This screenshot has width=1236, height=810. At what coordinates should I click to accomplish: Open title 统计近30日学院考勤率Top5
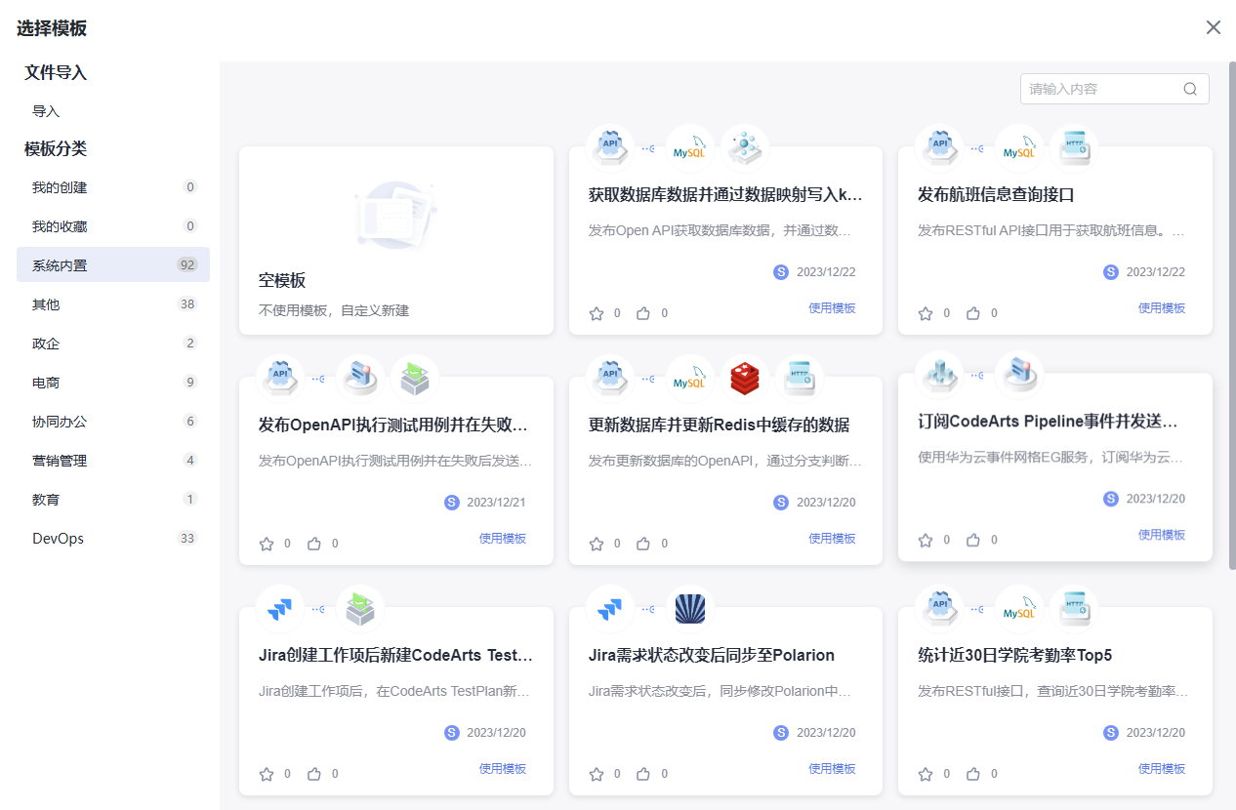pos(1015,655)
